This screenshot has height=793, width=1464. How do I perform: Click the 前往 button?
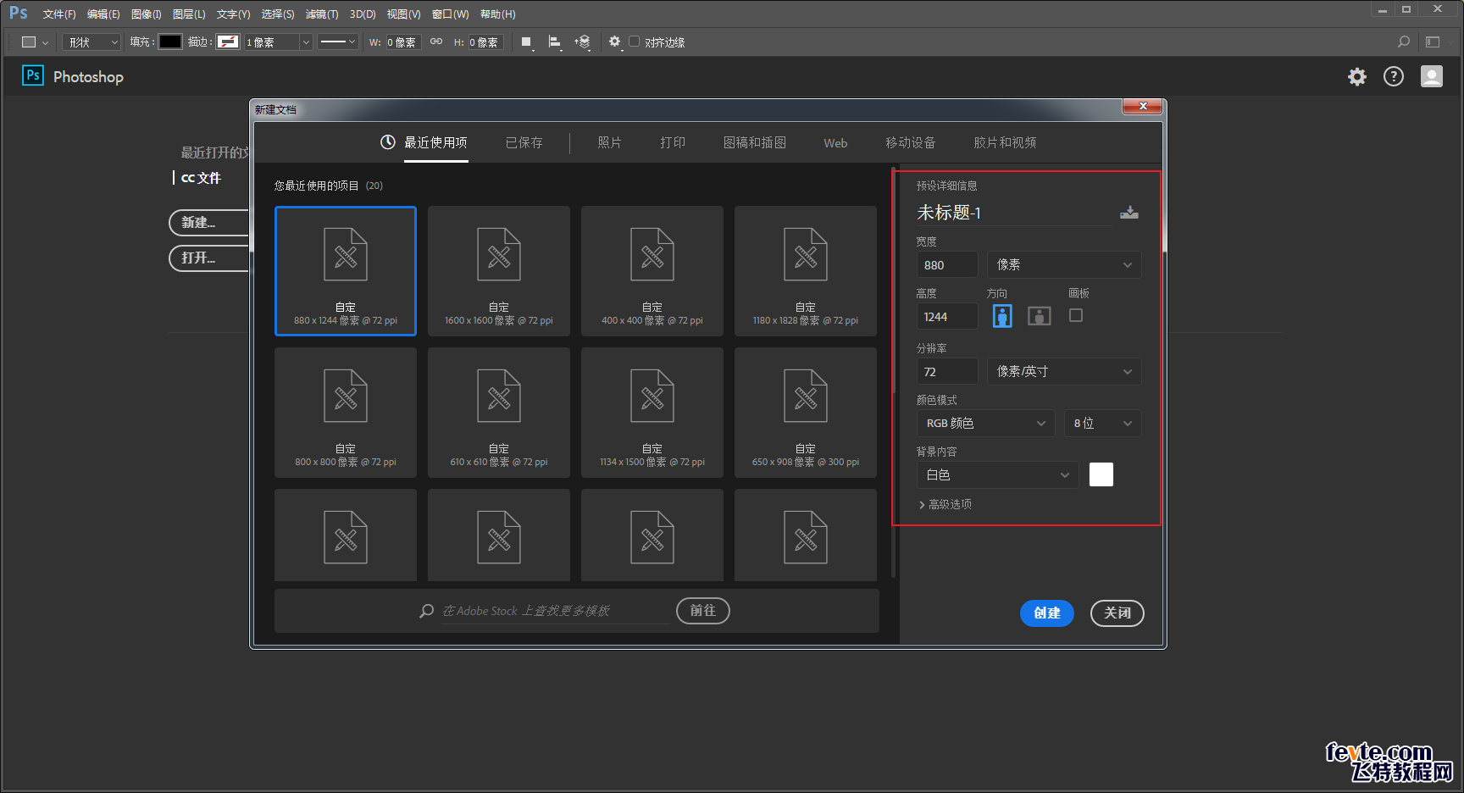(x=703, y=611)
